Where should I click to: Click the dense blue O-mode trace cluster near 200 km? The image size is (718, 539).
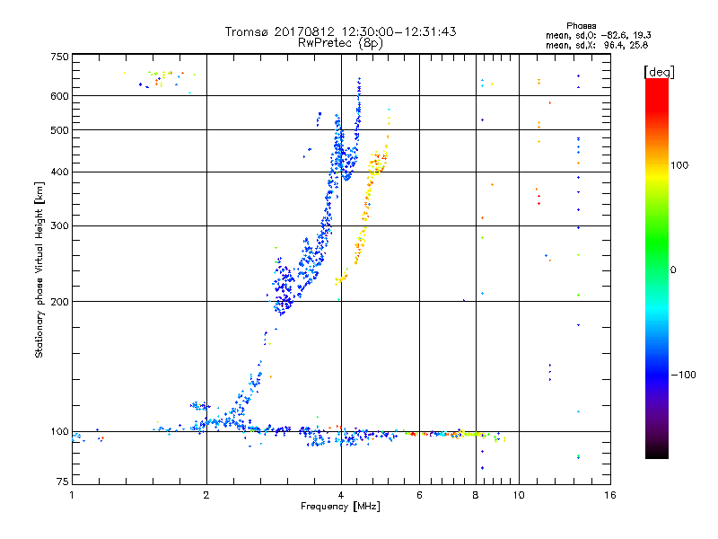284,287
